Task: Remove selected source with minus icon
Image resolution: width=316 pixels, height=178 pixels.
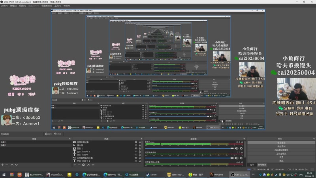Action: 79,165
